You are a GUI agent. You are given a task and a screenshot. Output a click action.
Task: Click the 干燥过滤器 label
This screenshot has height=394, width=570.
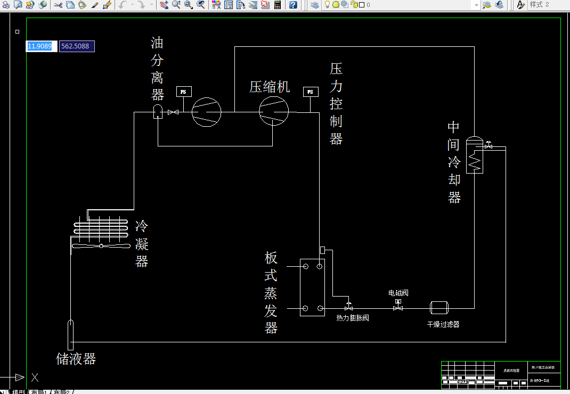click(443, 324)
